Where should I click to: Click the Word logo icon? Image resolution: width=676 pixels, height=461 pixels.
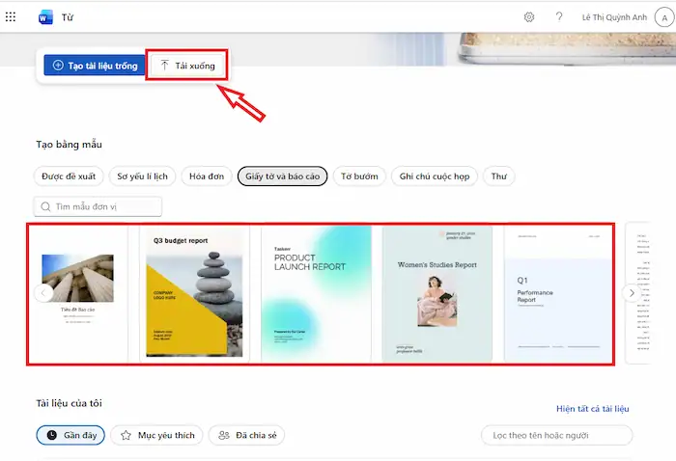pos(45,17)
